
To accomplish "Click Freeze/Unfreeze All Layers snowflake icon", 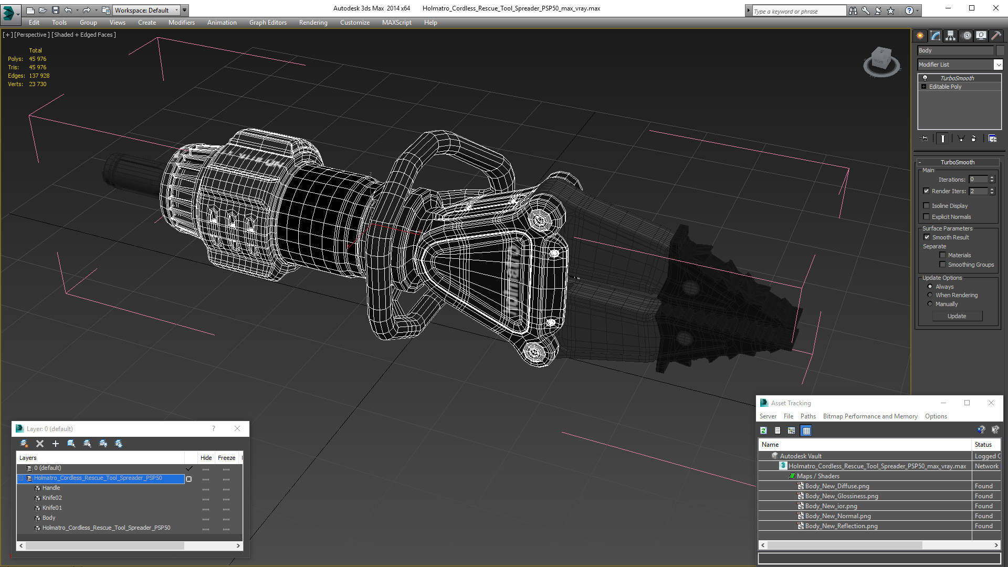I will [x=119, y=444].
